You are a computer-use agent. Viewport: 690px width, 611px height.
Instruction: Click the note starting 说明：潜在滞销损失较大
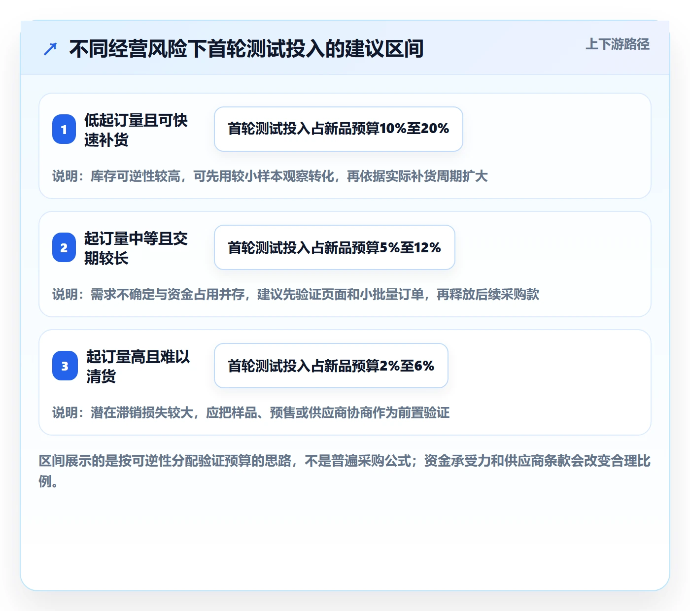pyautogui.click(x=251, y=413)
